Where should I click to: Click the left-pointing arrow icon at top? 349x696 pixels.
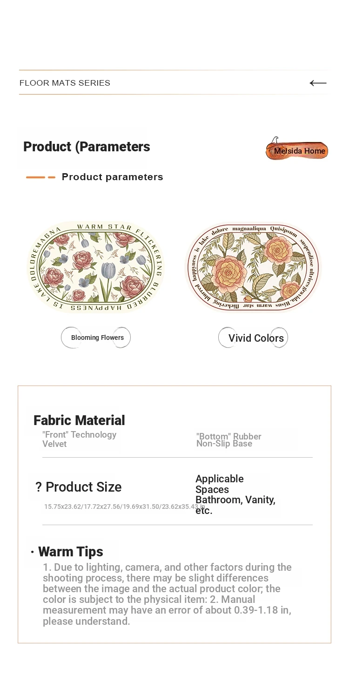point(318,83)
